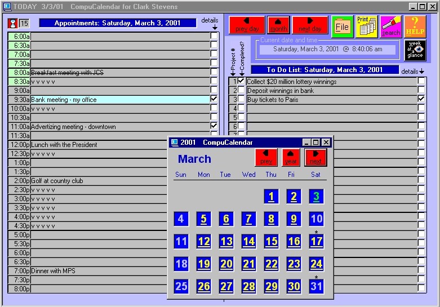Screen dimensions: 440x307
Task: Select March 25 in the calendar popup
Action: [181, 286]
